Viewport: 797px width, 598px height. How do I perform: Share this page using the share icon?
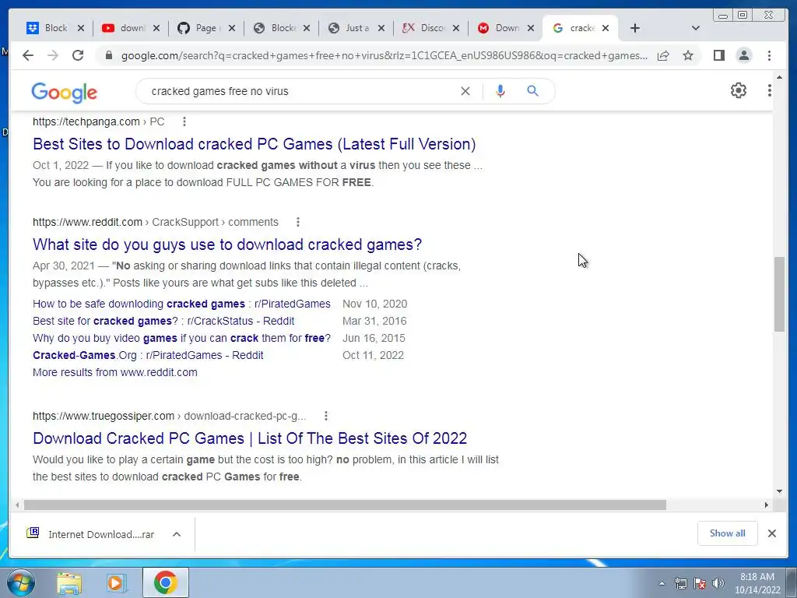point(663,55)
